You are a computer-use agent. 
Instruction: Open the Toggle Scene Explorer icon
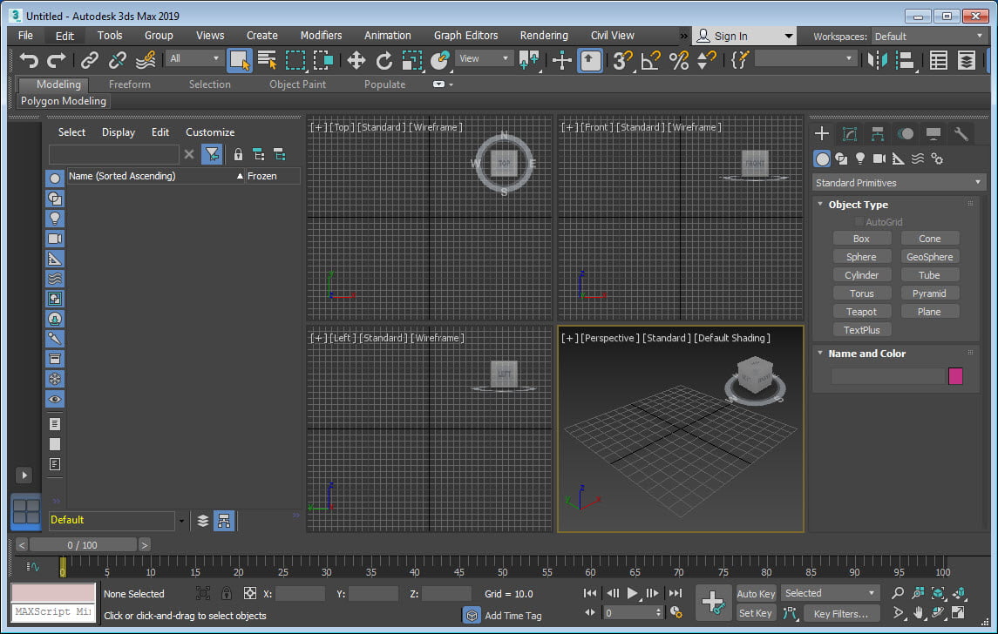tap(939, 60)
